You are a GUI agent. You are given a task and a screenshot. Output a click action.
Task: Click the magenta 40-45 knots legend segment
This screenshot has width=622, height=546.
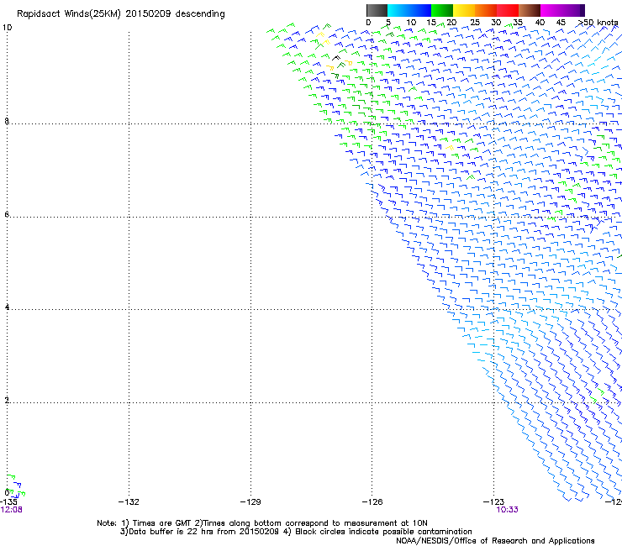click(x=551, y=10)
